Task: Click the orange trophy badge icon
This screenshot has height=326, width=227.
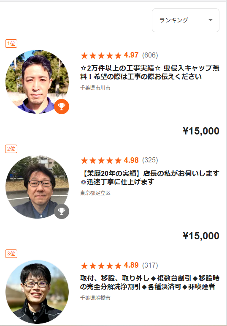Action: (x=62, y=107)
